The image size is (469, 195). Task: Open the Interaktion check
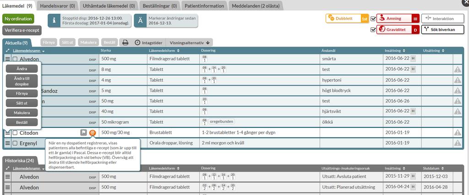(443, 18)
